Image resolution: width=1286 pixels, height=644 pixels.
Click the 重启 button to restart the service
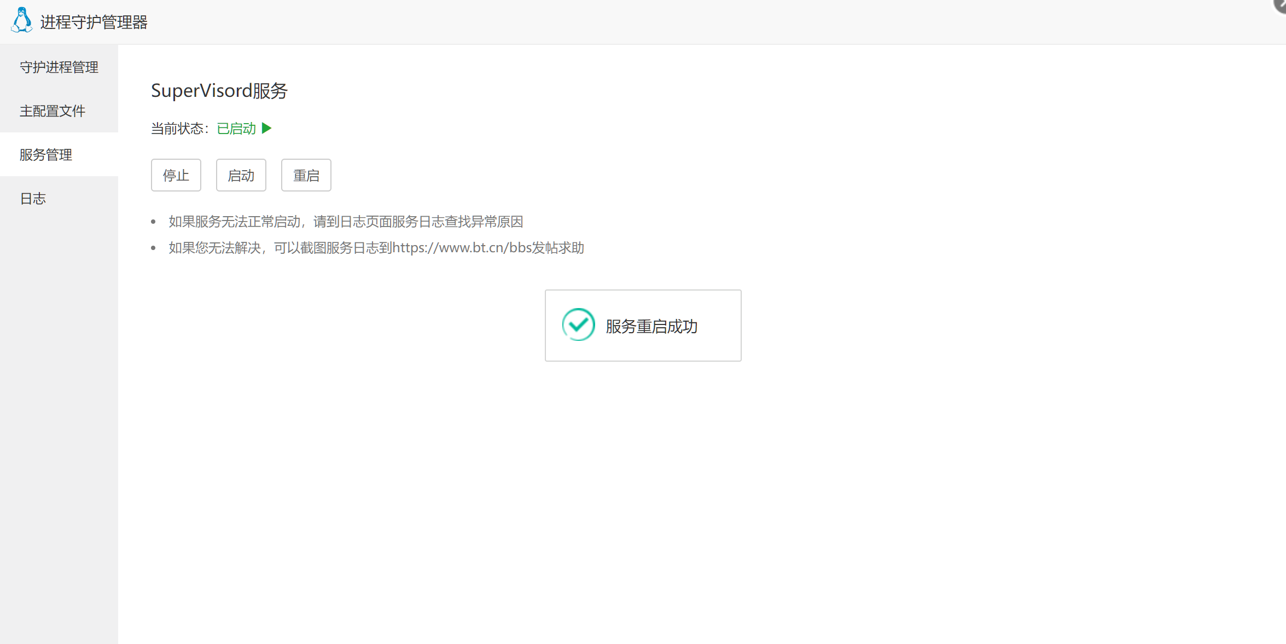pyautogui.click(x=306, y=175)
